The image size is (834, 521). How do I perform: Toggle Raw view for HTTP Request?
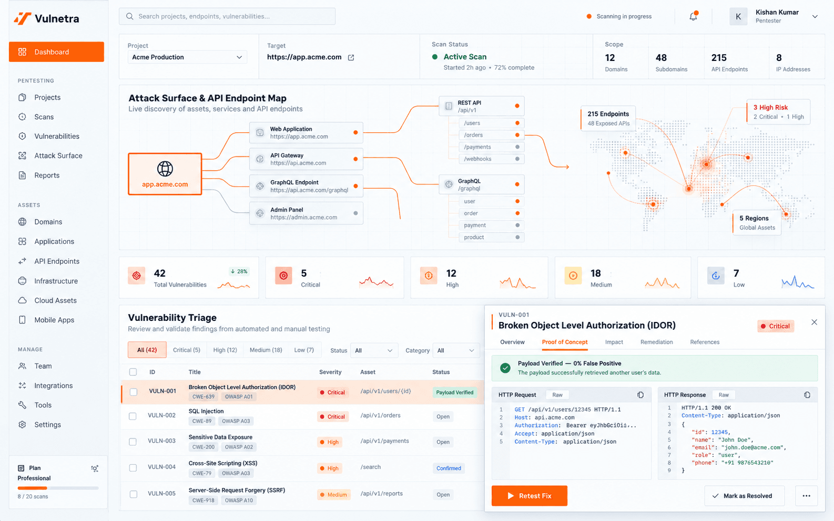point(557,395)
